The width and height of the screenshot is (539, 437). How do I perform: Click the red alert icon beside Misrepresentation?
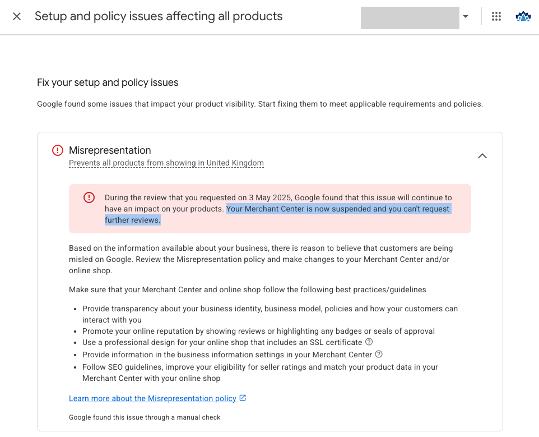(x=57, y=150)
